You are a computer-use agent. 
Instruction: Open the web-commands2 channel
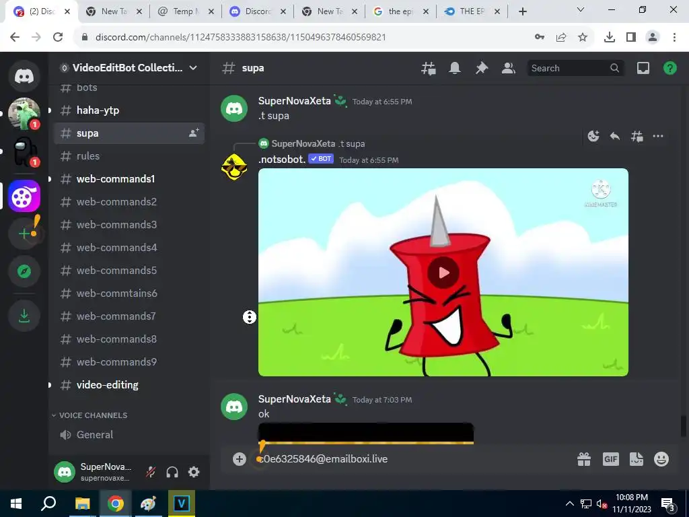tap(129, 202)
